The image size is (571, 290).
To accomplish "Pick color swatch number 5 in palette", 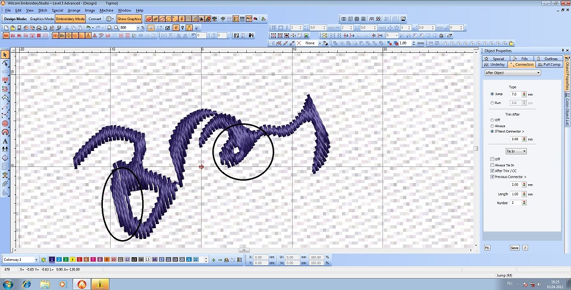I will pos(79,260).
